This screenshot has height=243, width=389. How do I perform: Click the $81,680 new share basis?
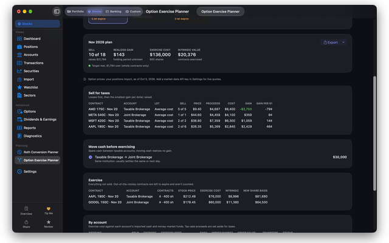click(261, 196)
